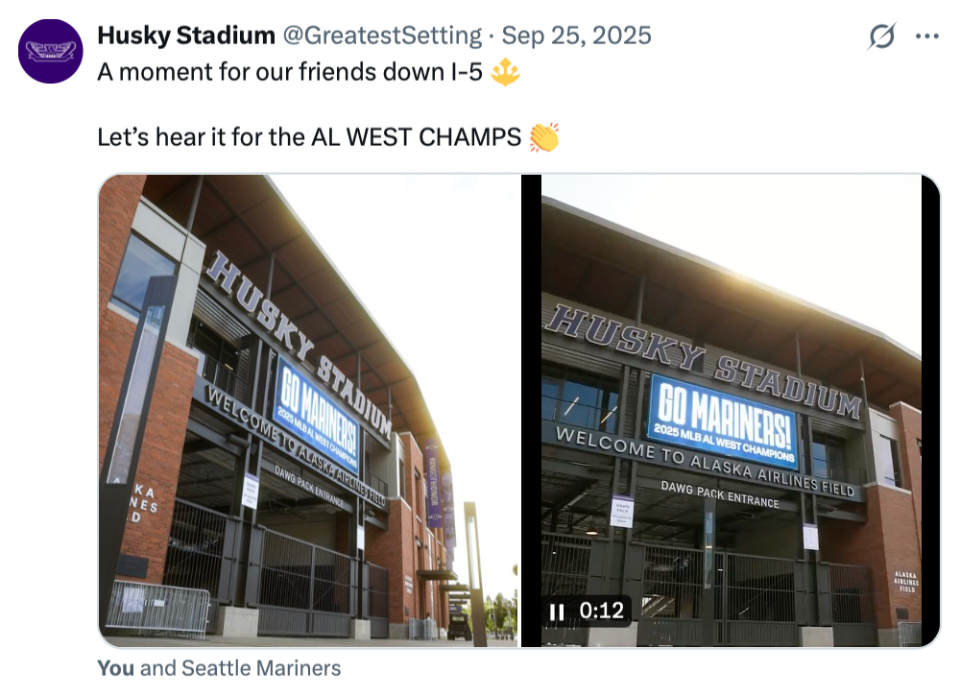Open the three-dot More options menu

point(926,36)
